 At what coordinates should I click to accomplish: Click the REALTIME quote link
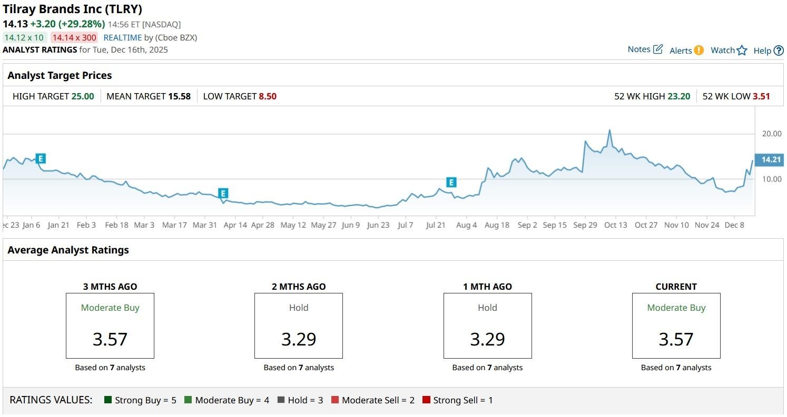(123, 37)
